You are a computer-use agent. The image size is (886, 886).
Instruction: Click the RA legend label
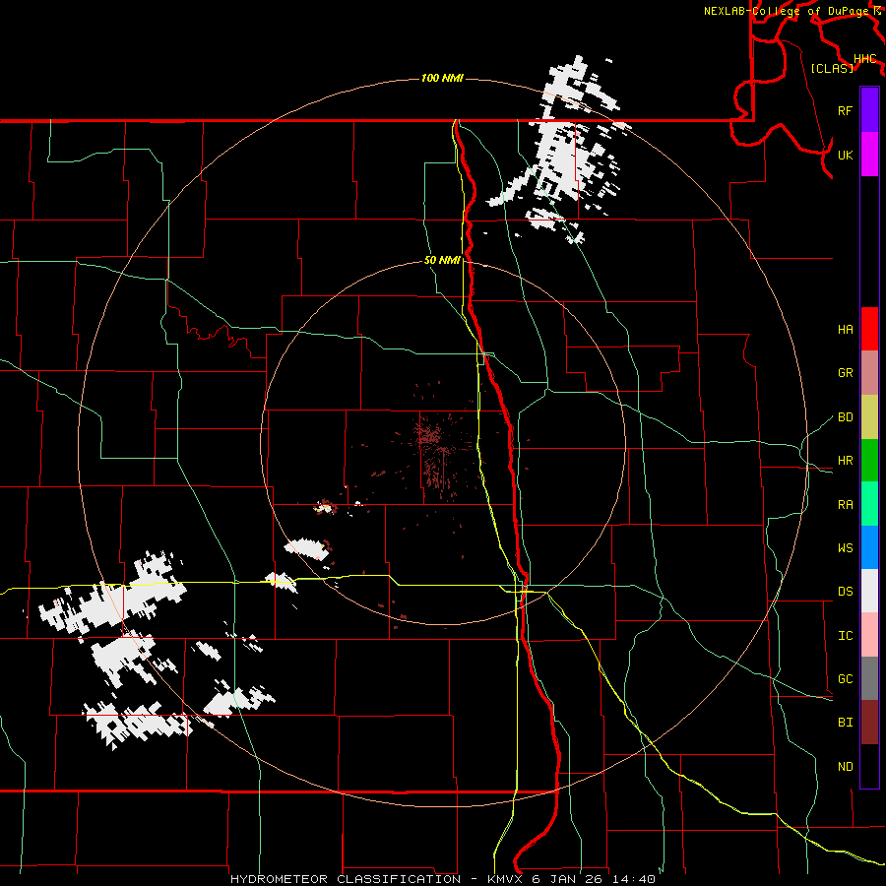coord(845,505)
